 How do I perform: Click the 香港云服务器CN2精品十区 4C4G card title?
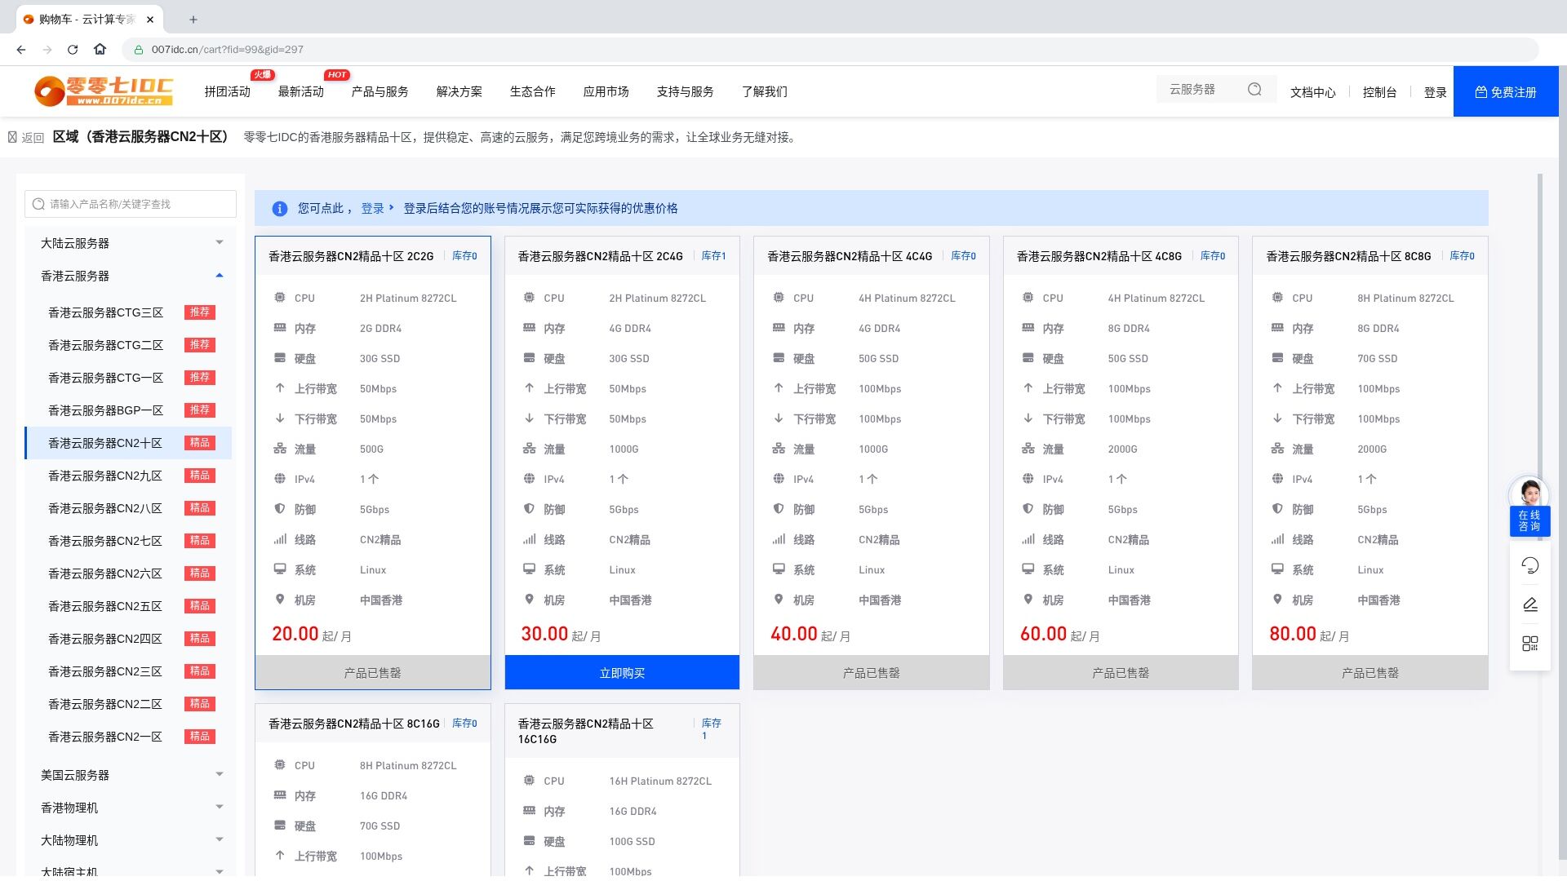pyautogui.click(x=850, y=256)
